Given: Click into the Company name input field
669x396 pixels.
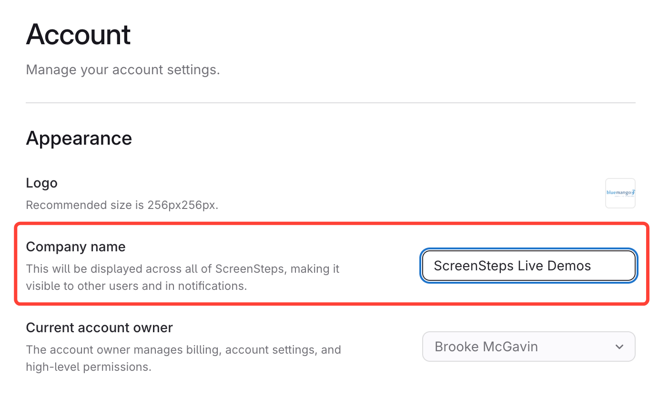Looking at the screenshot, I should tap(528, 266).
